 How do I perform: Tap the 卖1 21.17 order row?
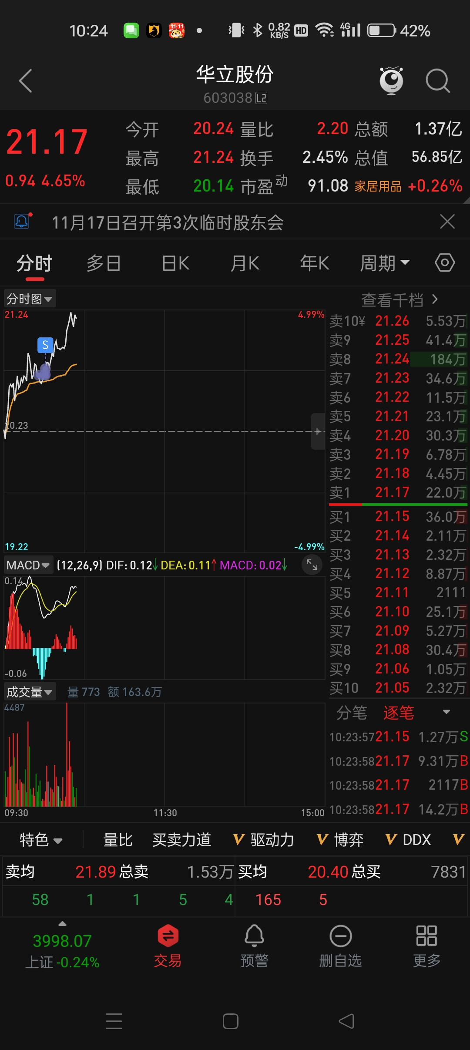tap(398, 492)
